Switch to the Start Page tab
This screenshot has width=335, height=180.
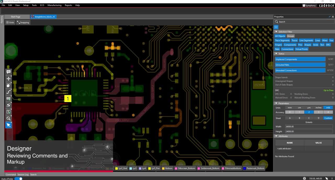pos(15,17)
